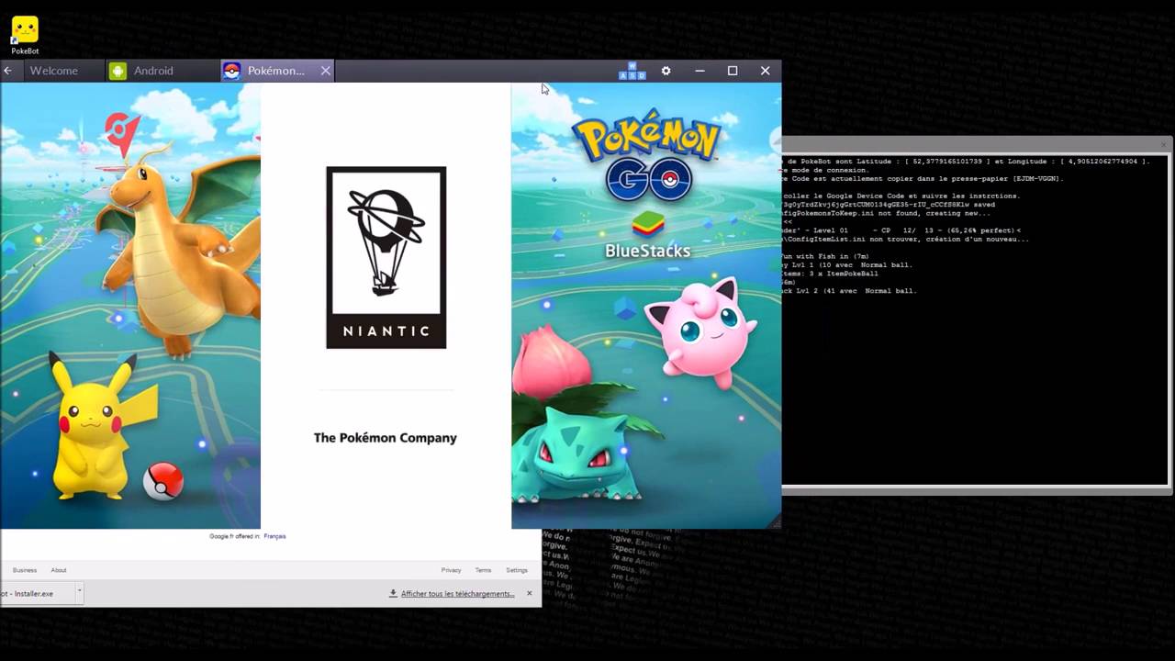This screenshot has height=661, width=1175.
Task: Open the About footer link
Action: (x=59, y=570)
